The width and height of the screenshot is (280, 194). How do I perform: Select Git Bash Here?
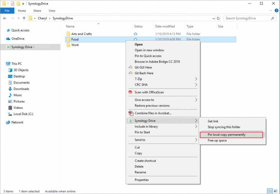click(x=144, y=73)
